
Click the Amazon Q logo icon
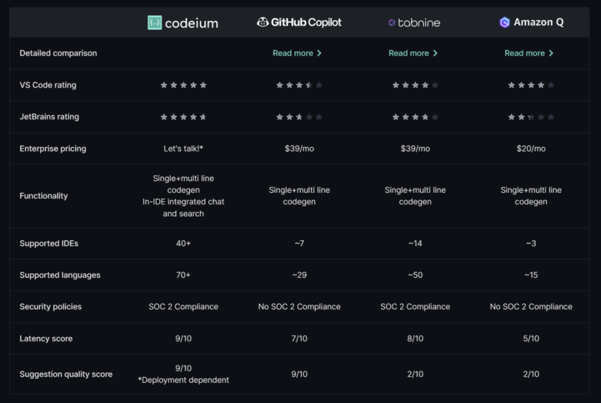[x=505, y=23]
